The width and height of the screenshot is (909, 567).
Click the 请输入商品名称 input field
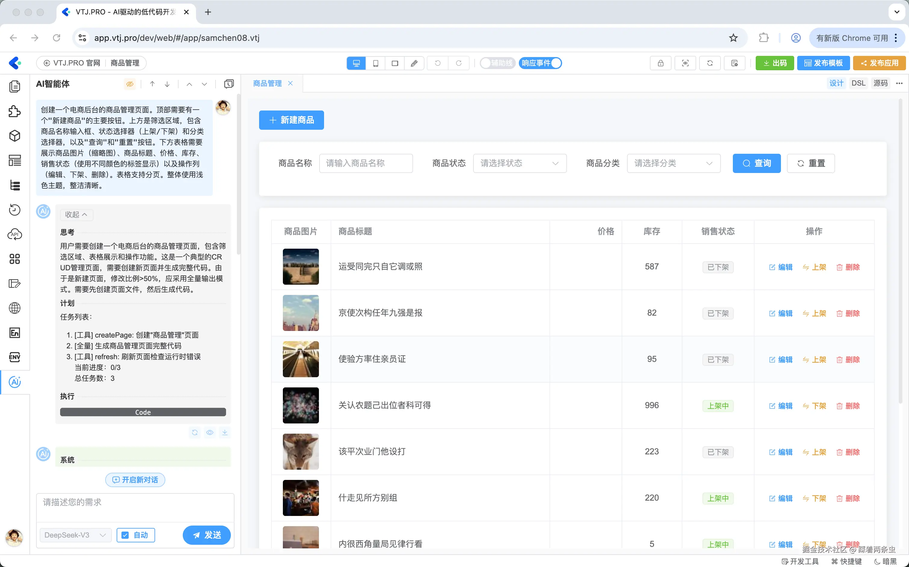point(366,163)
